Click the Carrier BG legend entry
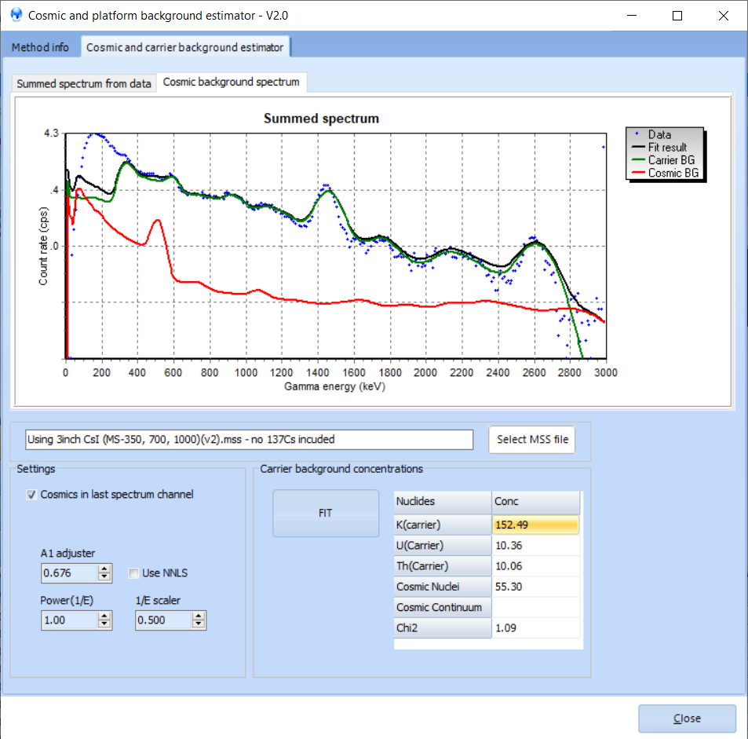Screen dimensions: 748x739 point(670,160)
